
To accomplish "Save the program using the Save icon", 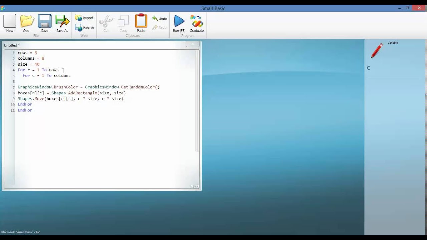I will [45, 23].
